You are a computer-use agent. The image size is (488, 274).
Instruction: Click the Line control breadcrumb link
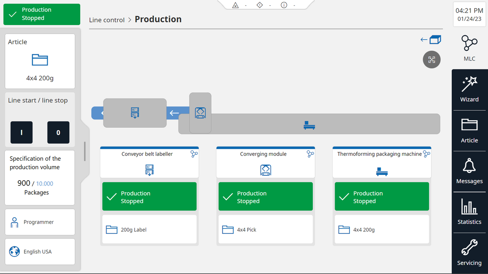click(107, 20)
